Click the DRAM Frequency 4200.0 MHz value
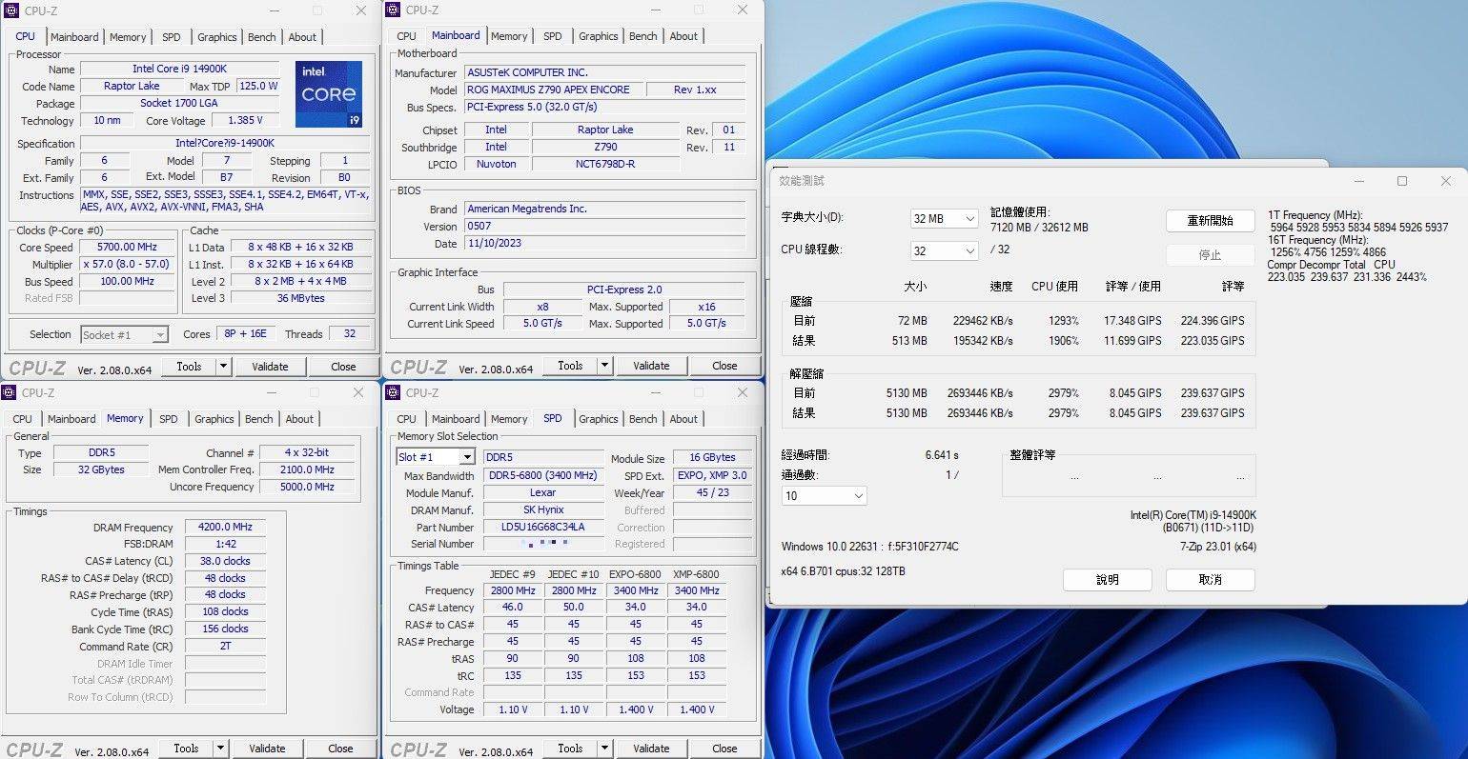This screenshot has height=759, width=1468. point(225,527)
